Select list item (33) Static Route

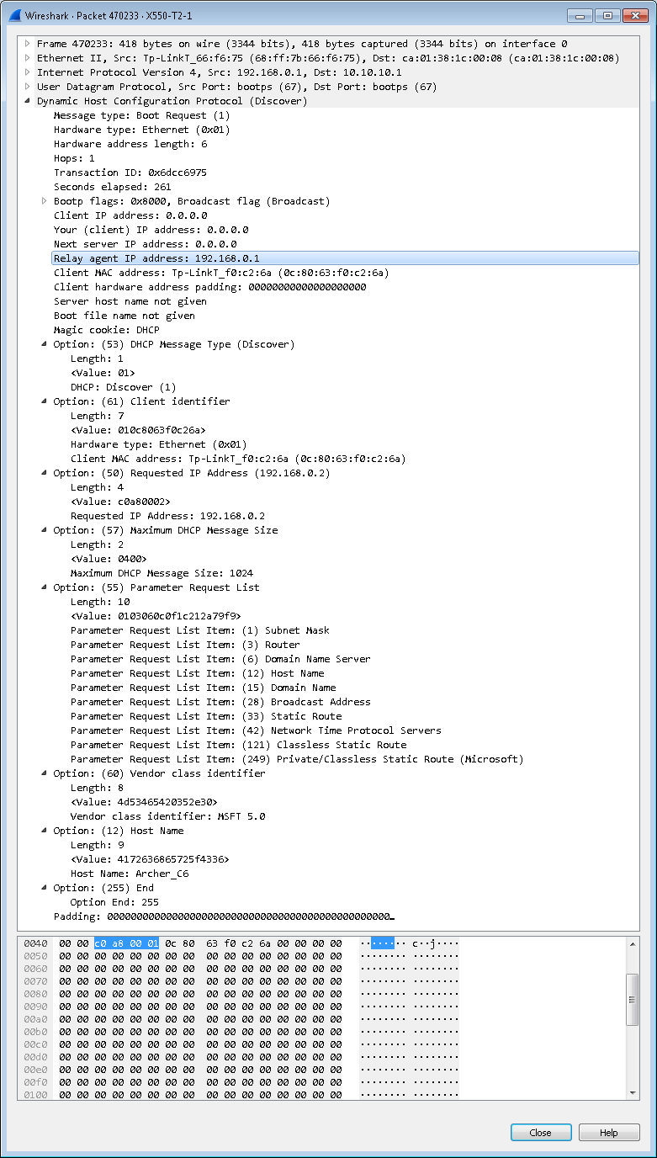[206, 716]
